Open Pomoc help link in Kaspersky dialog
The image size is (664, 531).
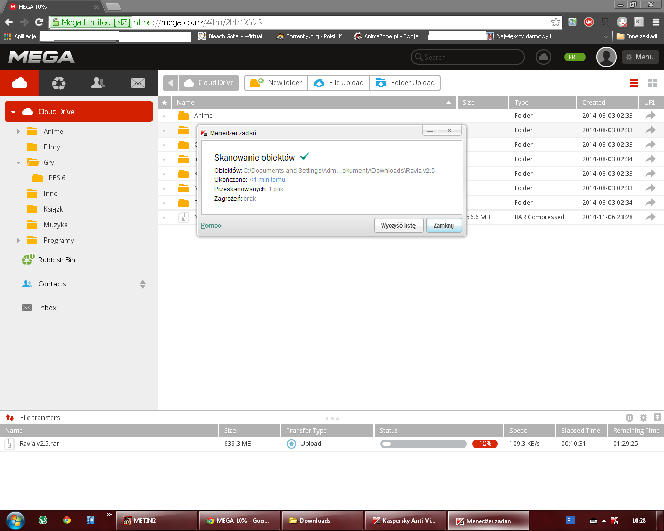click(211, 226)
